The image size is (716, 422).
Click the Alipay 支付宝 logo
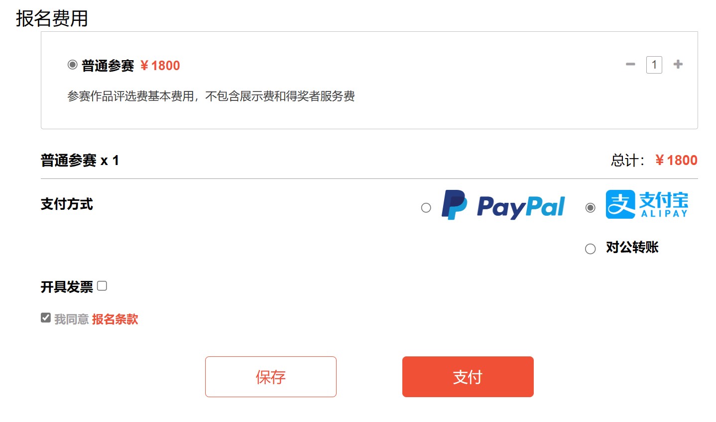point(647,204)
